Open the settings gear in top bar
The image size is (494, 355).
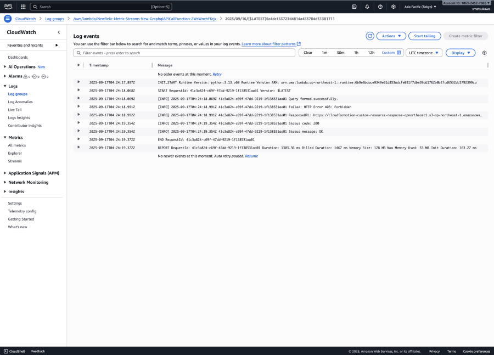click(394, 7)
